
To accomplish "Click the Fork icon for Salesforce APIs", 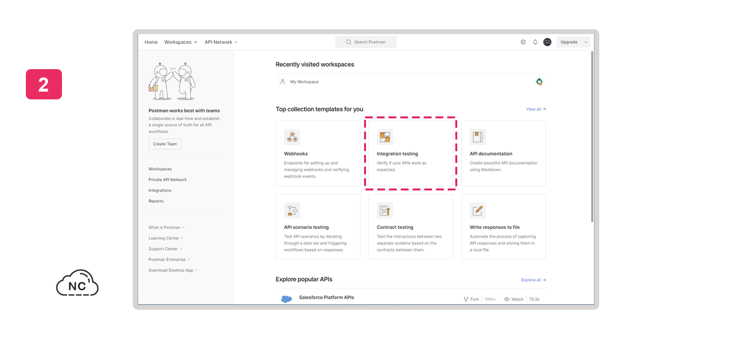I will (x=466, y=299).
